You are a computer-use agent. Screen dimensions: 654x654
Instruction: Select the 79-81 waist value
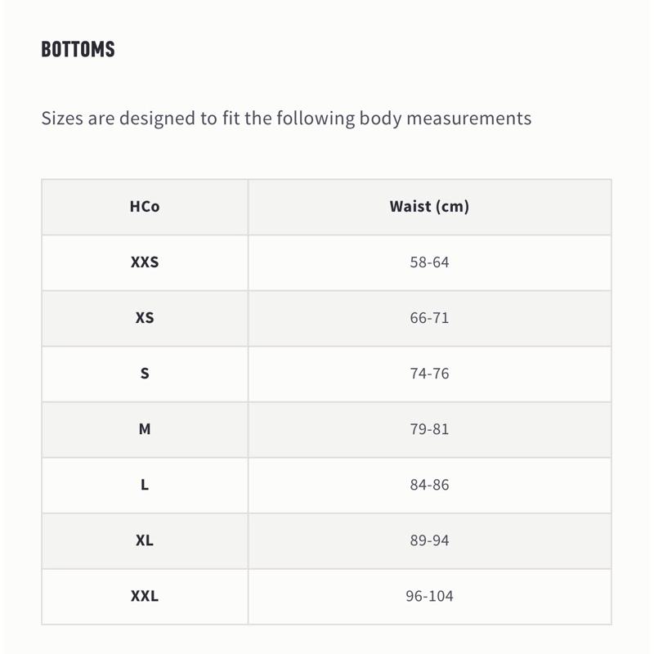(x=429, y=429)
